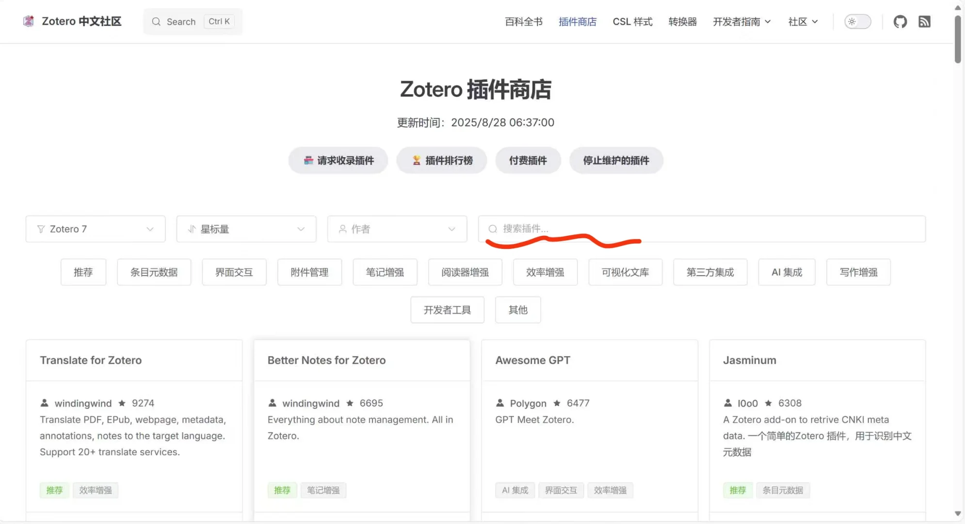Select the 推荐 category filter
The height and width of the screenshot is (524, 965).
[83, 272]
